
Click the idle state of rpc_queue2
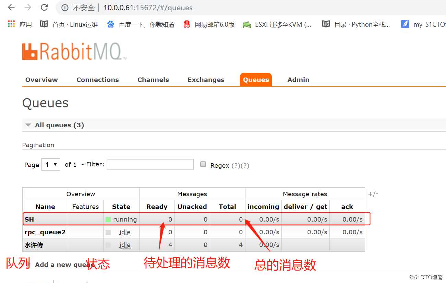(125, 232)
